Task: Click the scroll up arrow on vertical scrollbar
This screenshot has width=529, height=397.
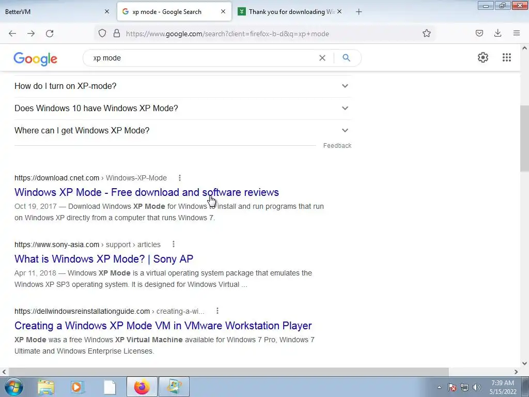Action: coord(524,48)
